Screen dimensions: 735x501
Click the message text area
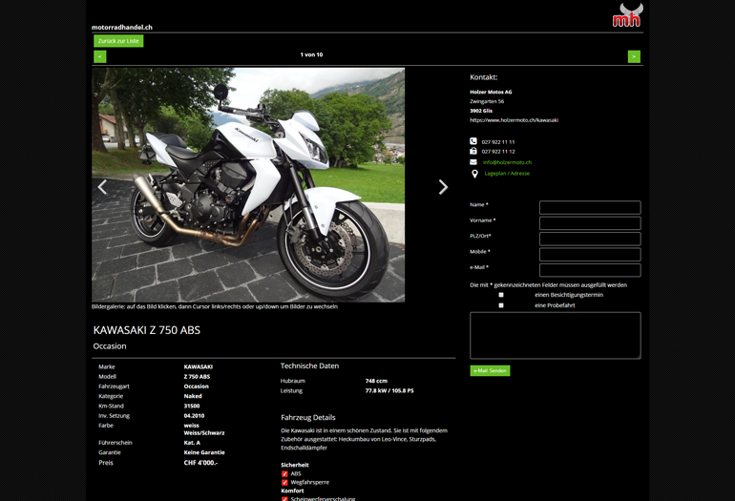pyautogui.click(x=555, y=336)
